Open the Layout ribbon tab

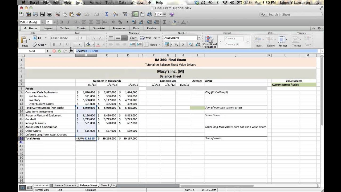(x=48, y=28)
